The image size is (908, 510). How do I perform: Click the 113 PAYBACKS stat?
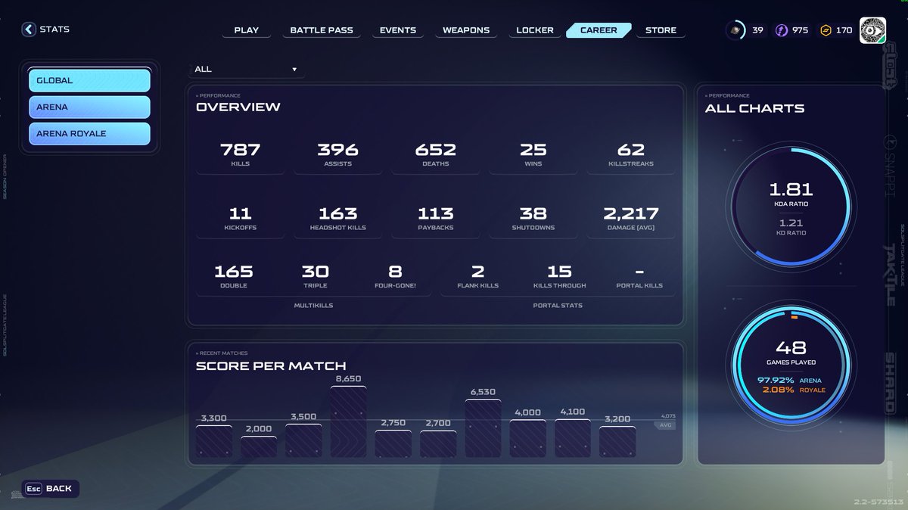[435, 218]
